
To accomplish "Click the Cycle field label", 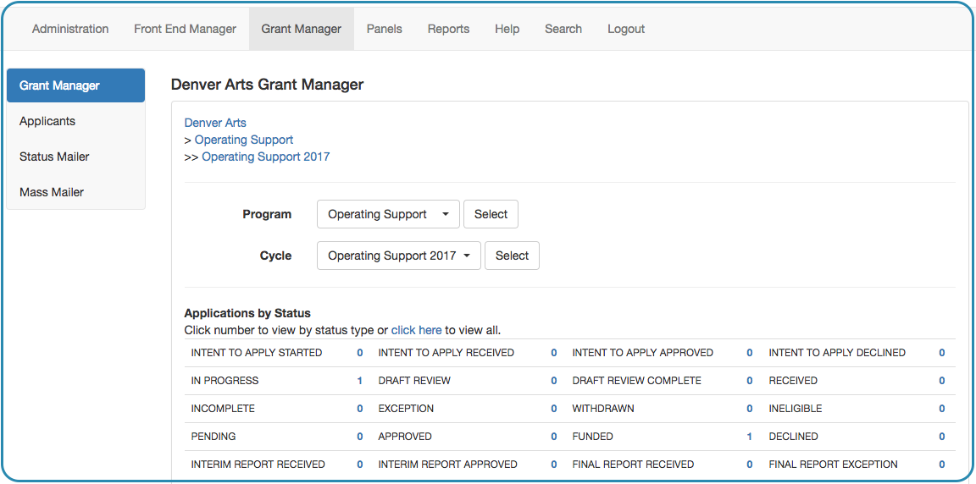I will [x=275, y=256].
